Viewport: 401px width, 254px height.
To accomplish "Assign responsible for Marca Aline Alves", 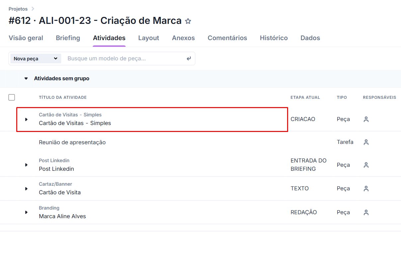I will pos(366,213).
